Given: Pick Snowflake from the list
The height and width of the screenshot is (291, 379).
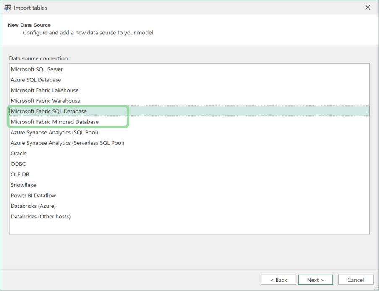Looking at the screenshot, I should 189,185.
